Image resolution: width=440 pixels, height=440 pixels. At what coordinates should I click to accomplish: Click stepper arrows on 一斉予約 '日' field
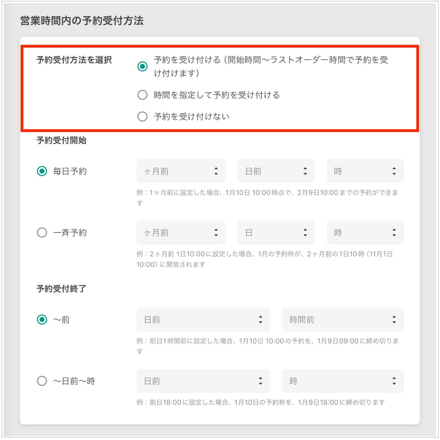pos(305,232)
